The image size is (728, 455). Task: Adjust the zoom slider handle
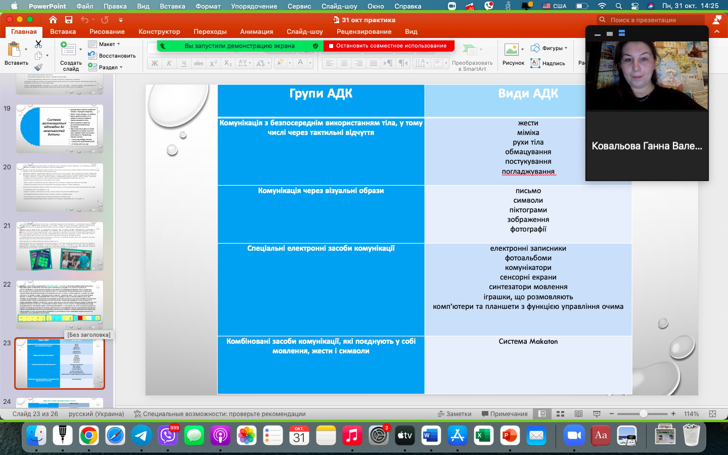tap(643, 414)
